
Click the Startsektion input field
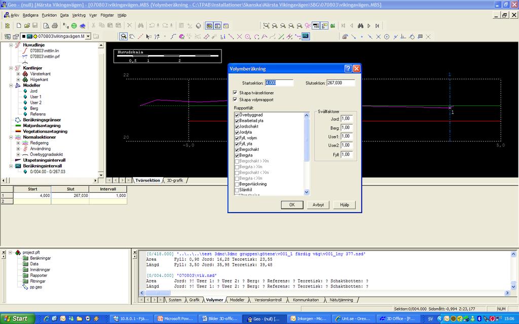[x=279, y=83]
